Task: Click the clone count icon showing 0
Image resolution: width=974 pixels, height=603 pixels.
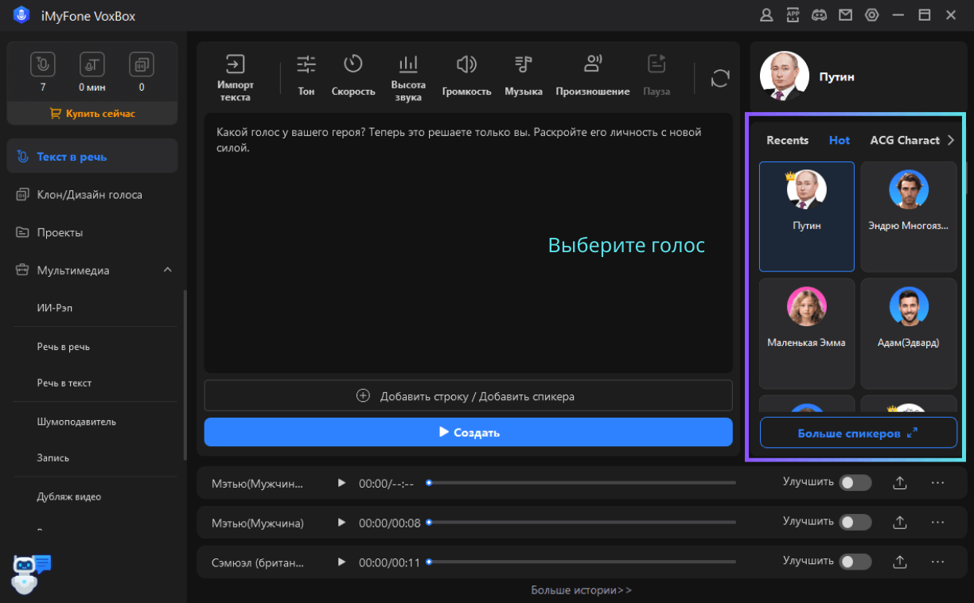Action: pyautogui.click(x=142, y=64)
